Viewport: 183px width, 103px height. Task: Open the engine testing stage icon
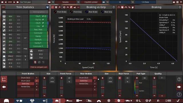click(45, 101)
